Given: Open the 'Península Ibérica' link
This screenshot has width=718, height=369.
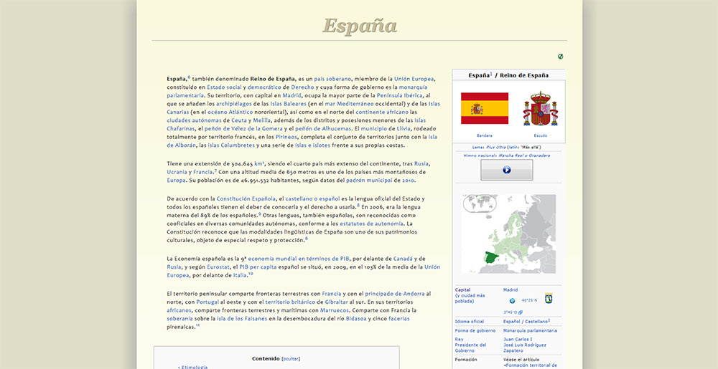Looking at the screenshot, I should tap(399, 95).
